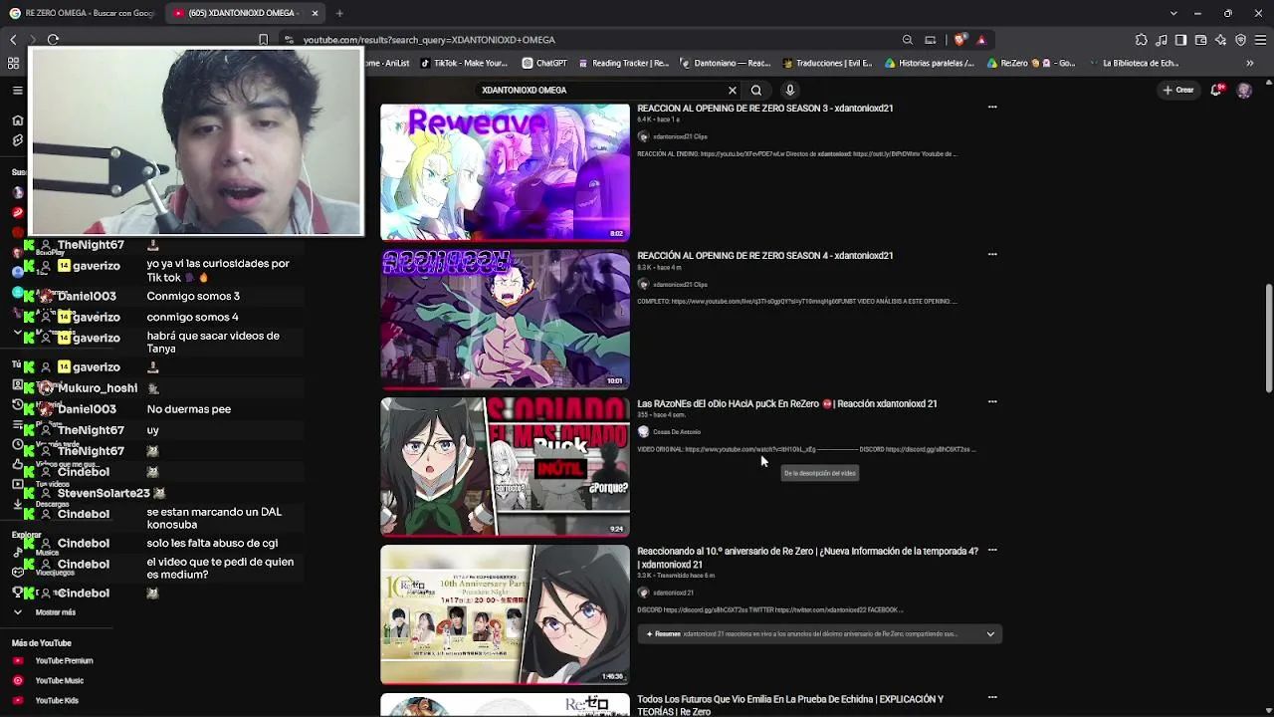This screenshot has width=1274, height=717.
Task: Open more options for Season 3 opening video
Action: tap(992, 107)
